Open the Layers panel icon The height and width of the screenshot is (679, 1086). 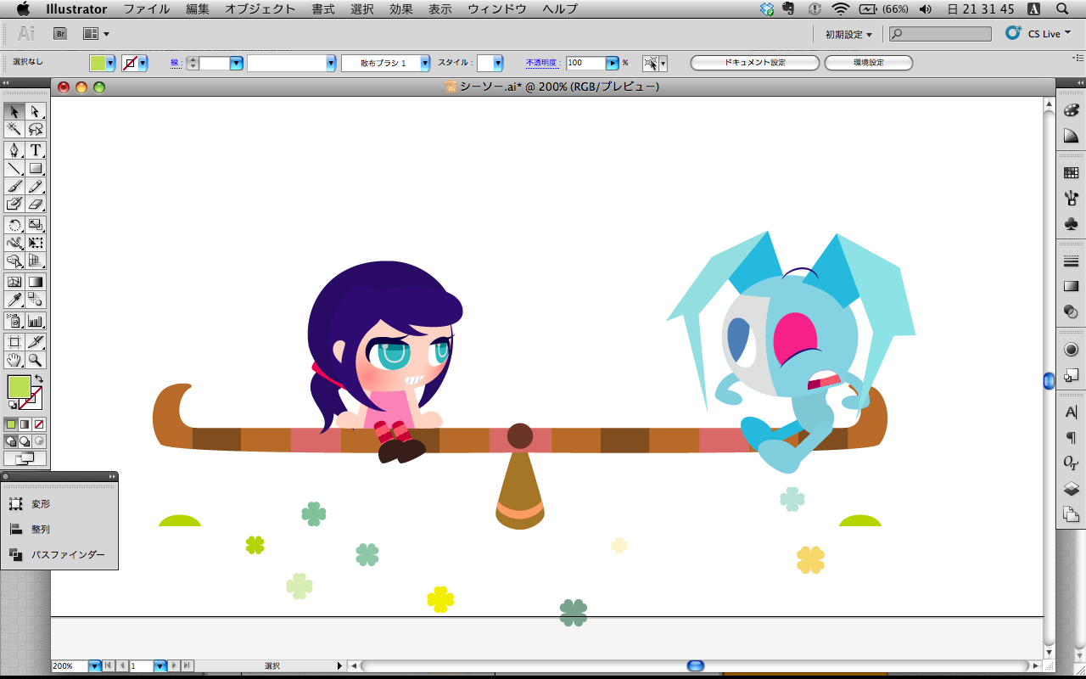1071,489
